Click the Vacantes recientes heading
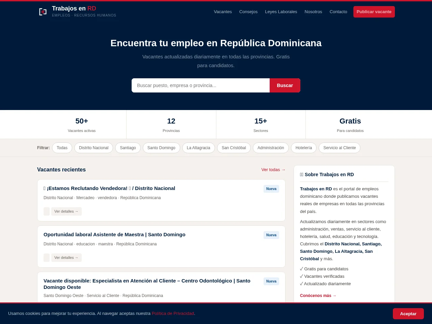 click(61, 170)
